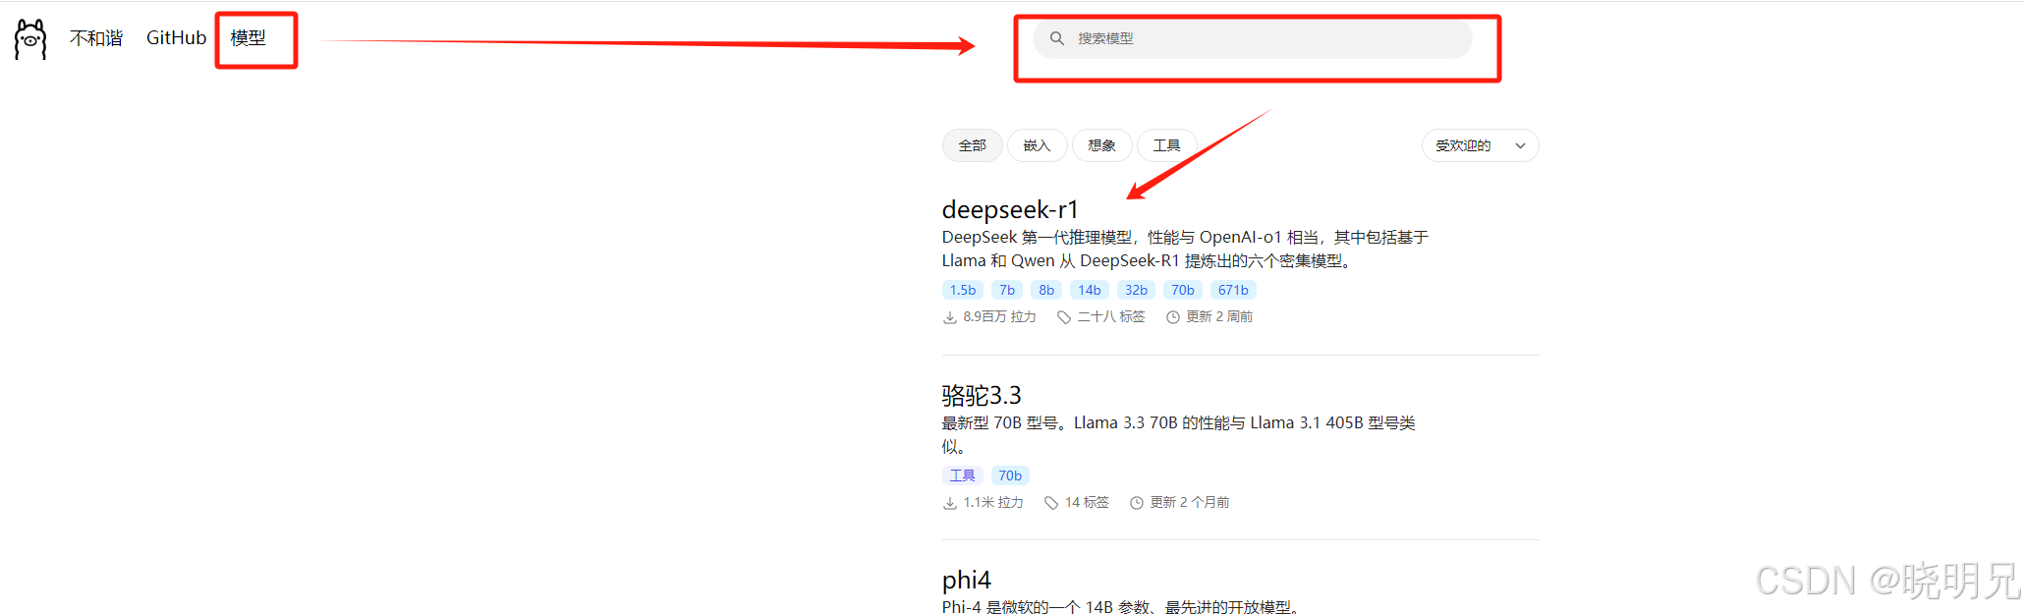This screenshot has height=614, width=2025.
Task: Click the 671b size tag
Action: pos(1234,290)
